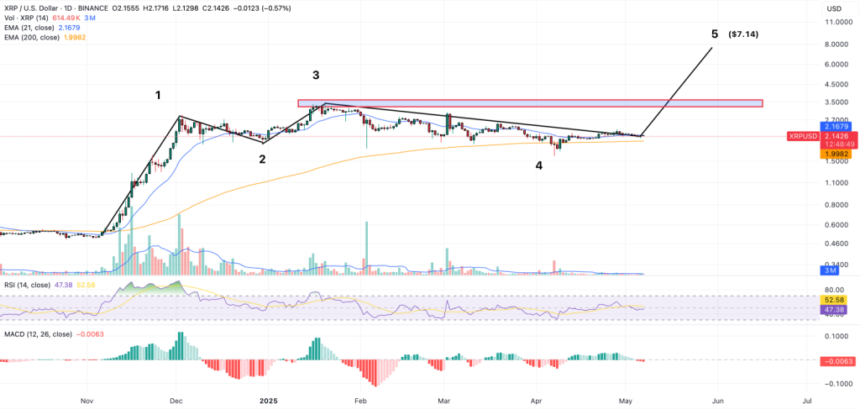Viewport: 860px width, 409px height.
Task: Select the pink resistance zone rectangle
Action: tap(529, 103)
